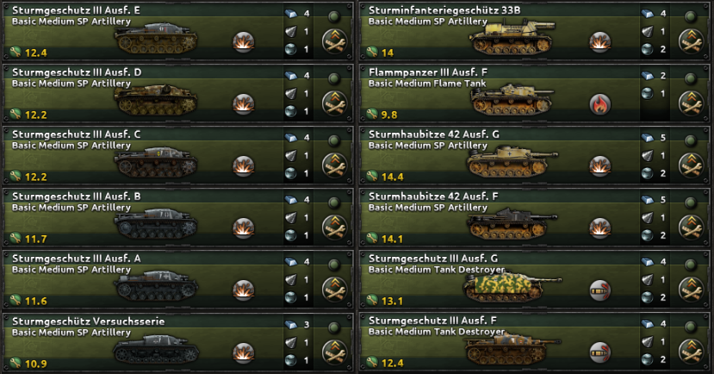
Task: Toggle the green status dot on Sturminfanteriegeschütz 33B
Action: tap(691, 17)
